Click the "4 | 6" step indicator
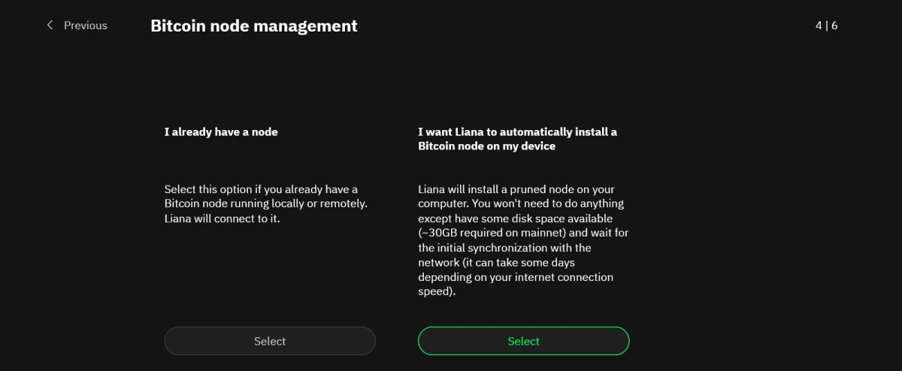The width and height of the screenshot is (902, 371). point(826,26)
